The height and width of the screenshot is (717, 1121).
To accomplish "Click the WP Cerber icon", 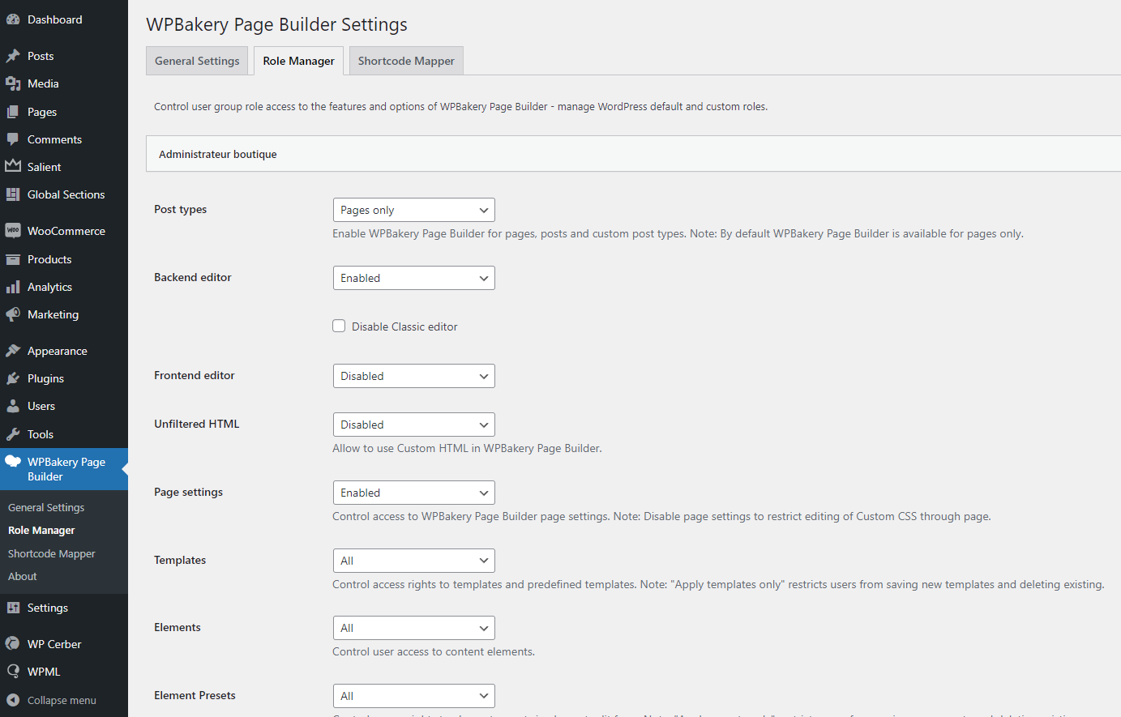I will 13,644.
